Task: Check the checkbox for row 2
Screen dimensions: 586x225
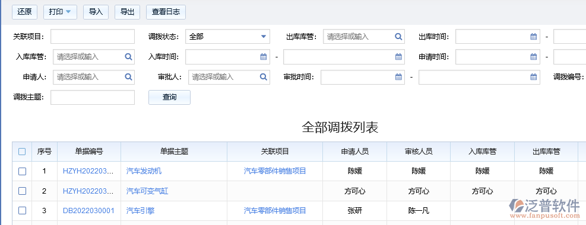Action: click(x=22, y=191)
